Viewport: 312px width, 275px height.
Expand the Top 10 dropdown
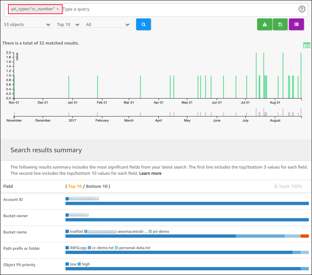coord(68,24)
